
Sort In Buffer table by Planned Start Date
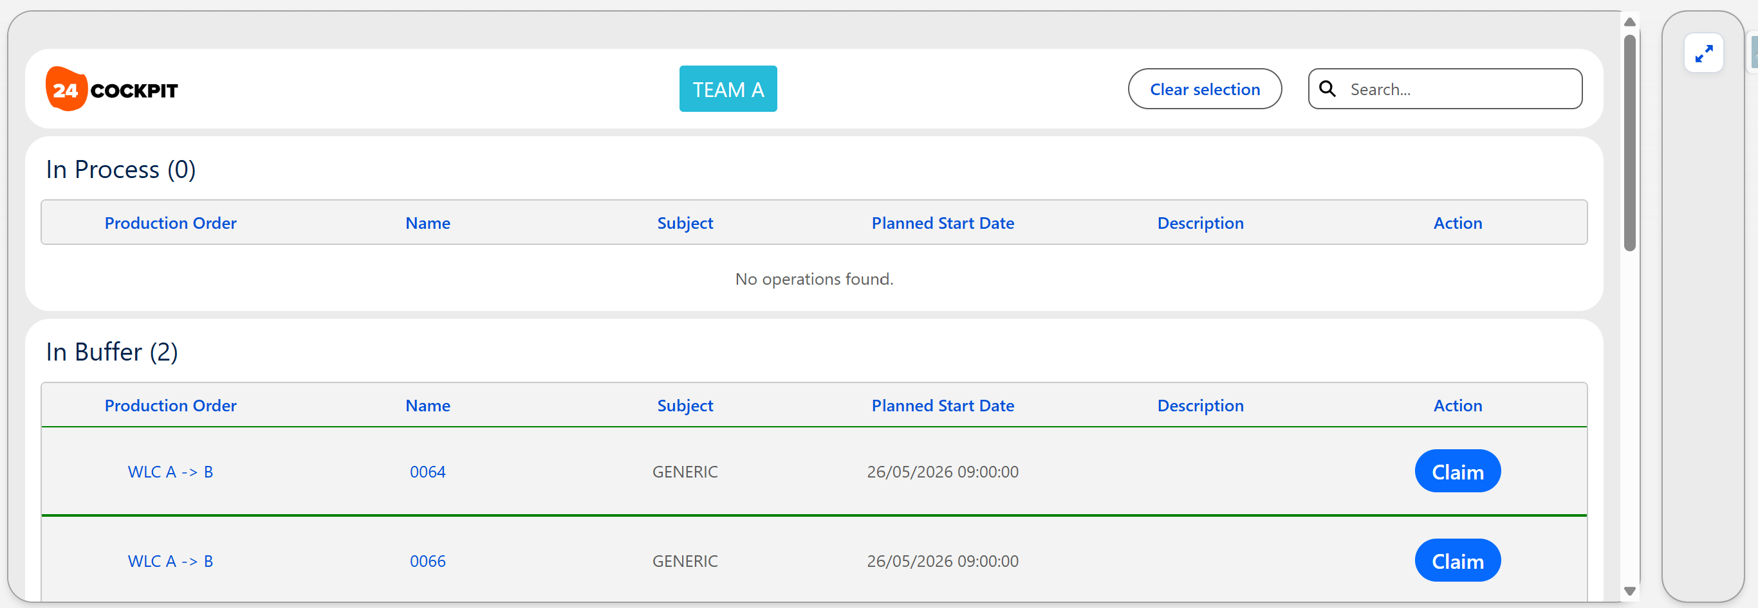click(x=943, y=406)
